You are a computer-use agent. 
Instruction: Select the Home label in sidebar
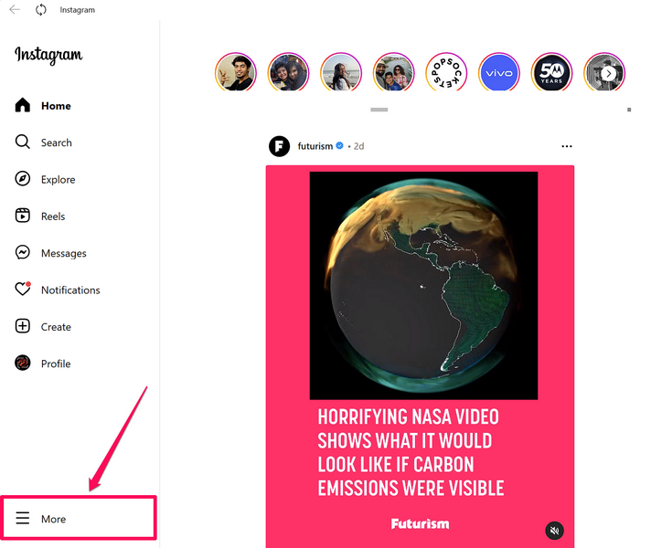coord(56,106)
